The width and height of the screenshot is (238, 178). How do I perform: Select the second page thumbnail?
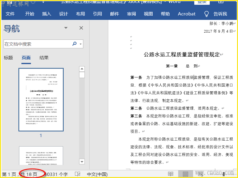(x=41, y=155)
